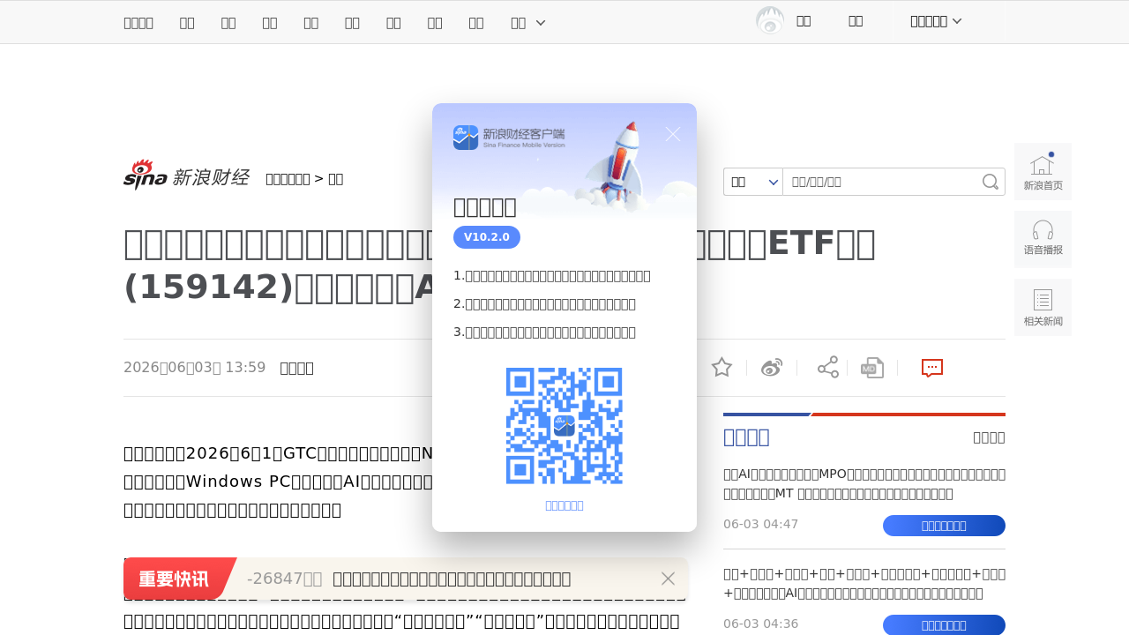Screen dimensions: 1129x635
Task: Expand the top navigation chevron menu
Action: pyautogui.click(x=541, y=22)
